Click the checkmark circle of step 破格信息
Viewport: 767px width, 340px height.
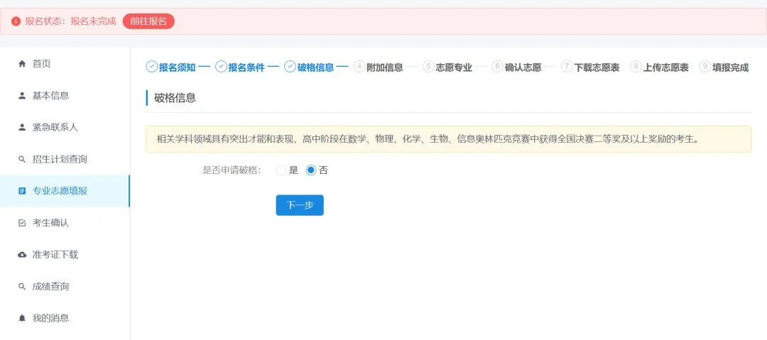coord(290,67)
